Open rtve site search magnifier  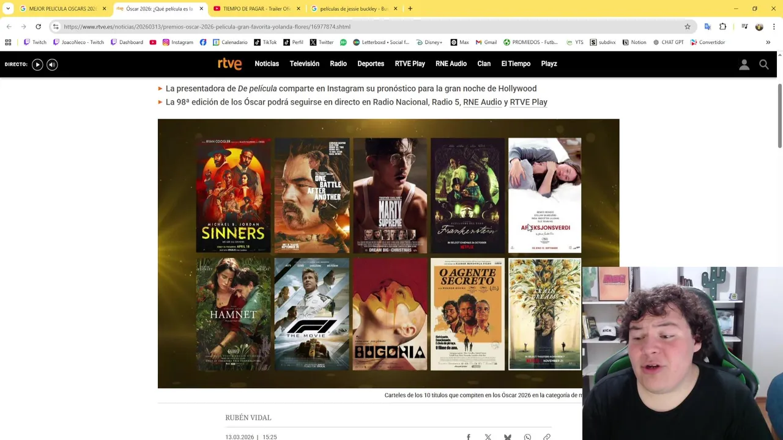click(764, 64)
